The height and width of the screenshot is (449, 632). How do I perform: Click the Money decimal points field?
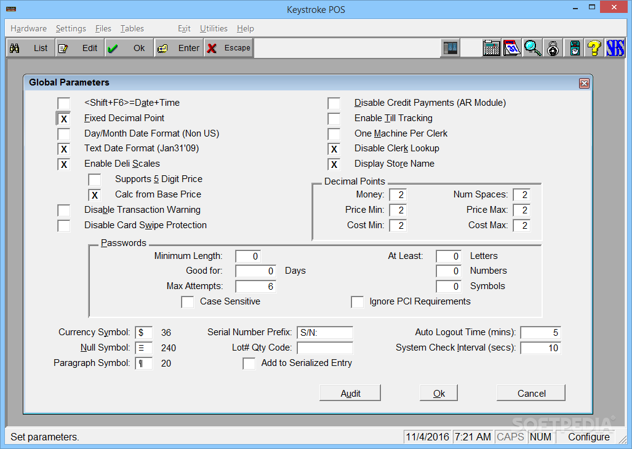(x=398, y=195)
